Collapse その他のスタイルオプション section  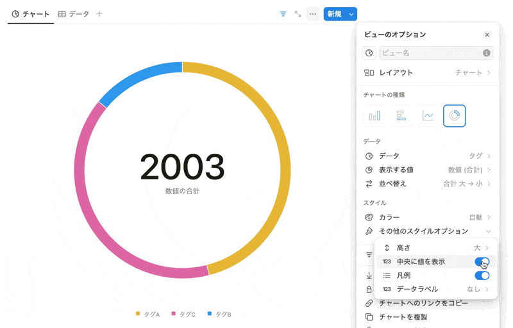coord(428,231)
